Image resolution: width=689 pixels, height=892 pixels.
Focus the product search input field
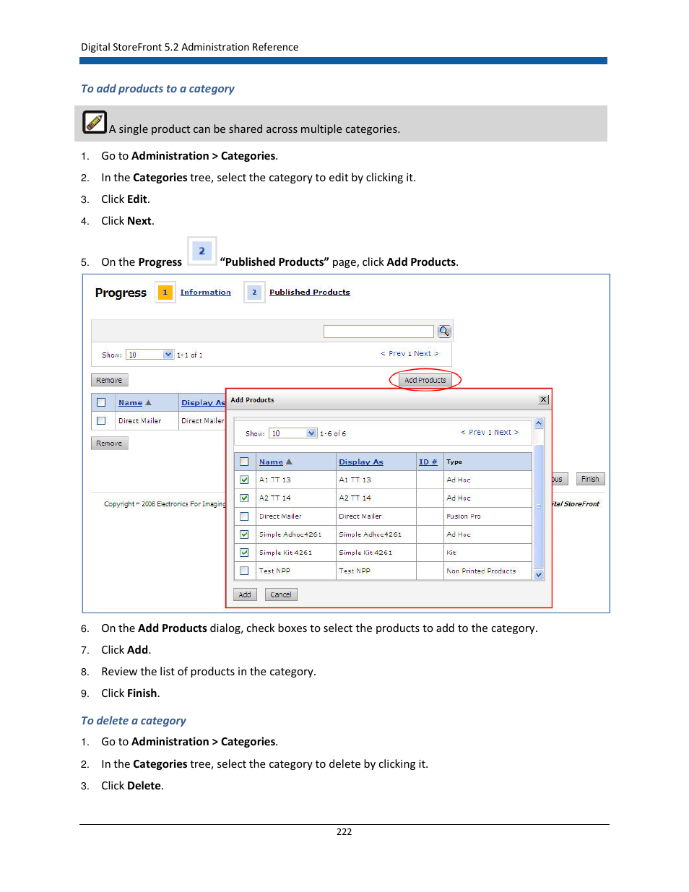tap(379, 331)
